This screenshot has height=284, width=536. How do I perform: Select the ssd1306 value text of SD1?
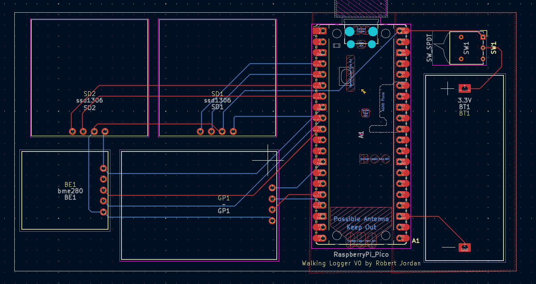217,100
